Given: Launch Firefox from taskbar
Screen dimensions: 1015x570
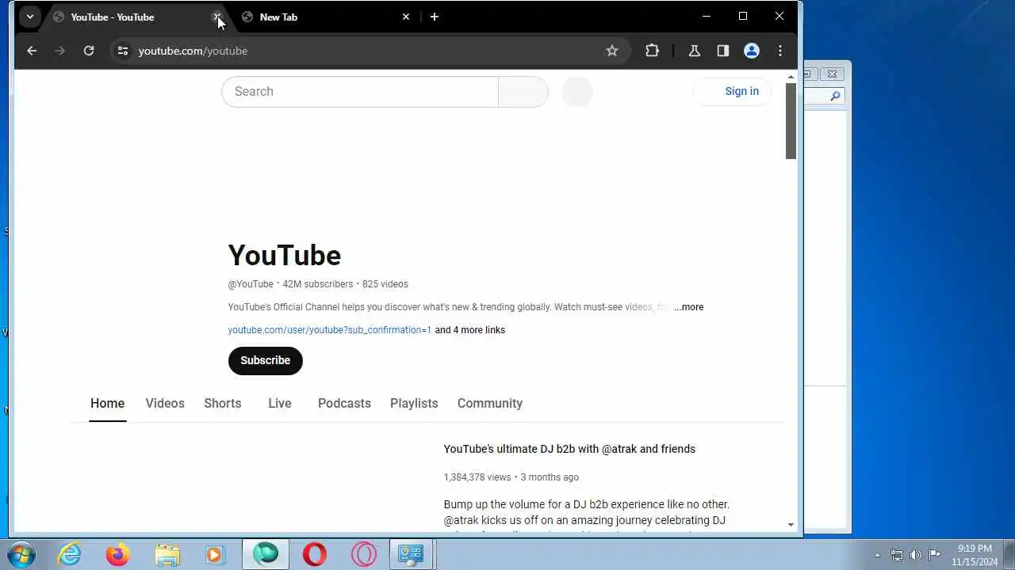Looking at the screenshot, I should click(x=118, y=554).
